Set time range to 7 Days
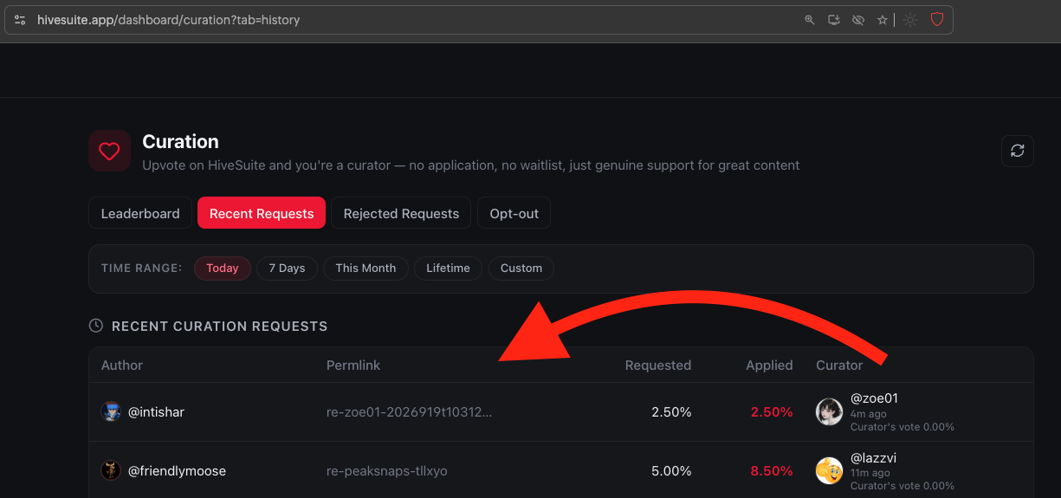The height and width of the screenshot is (498, 1061). [x=287, y=268]
